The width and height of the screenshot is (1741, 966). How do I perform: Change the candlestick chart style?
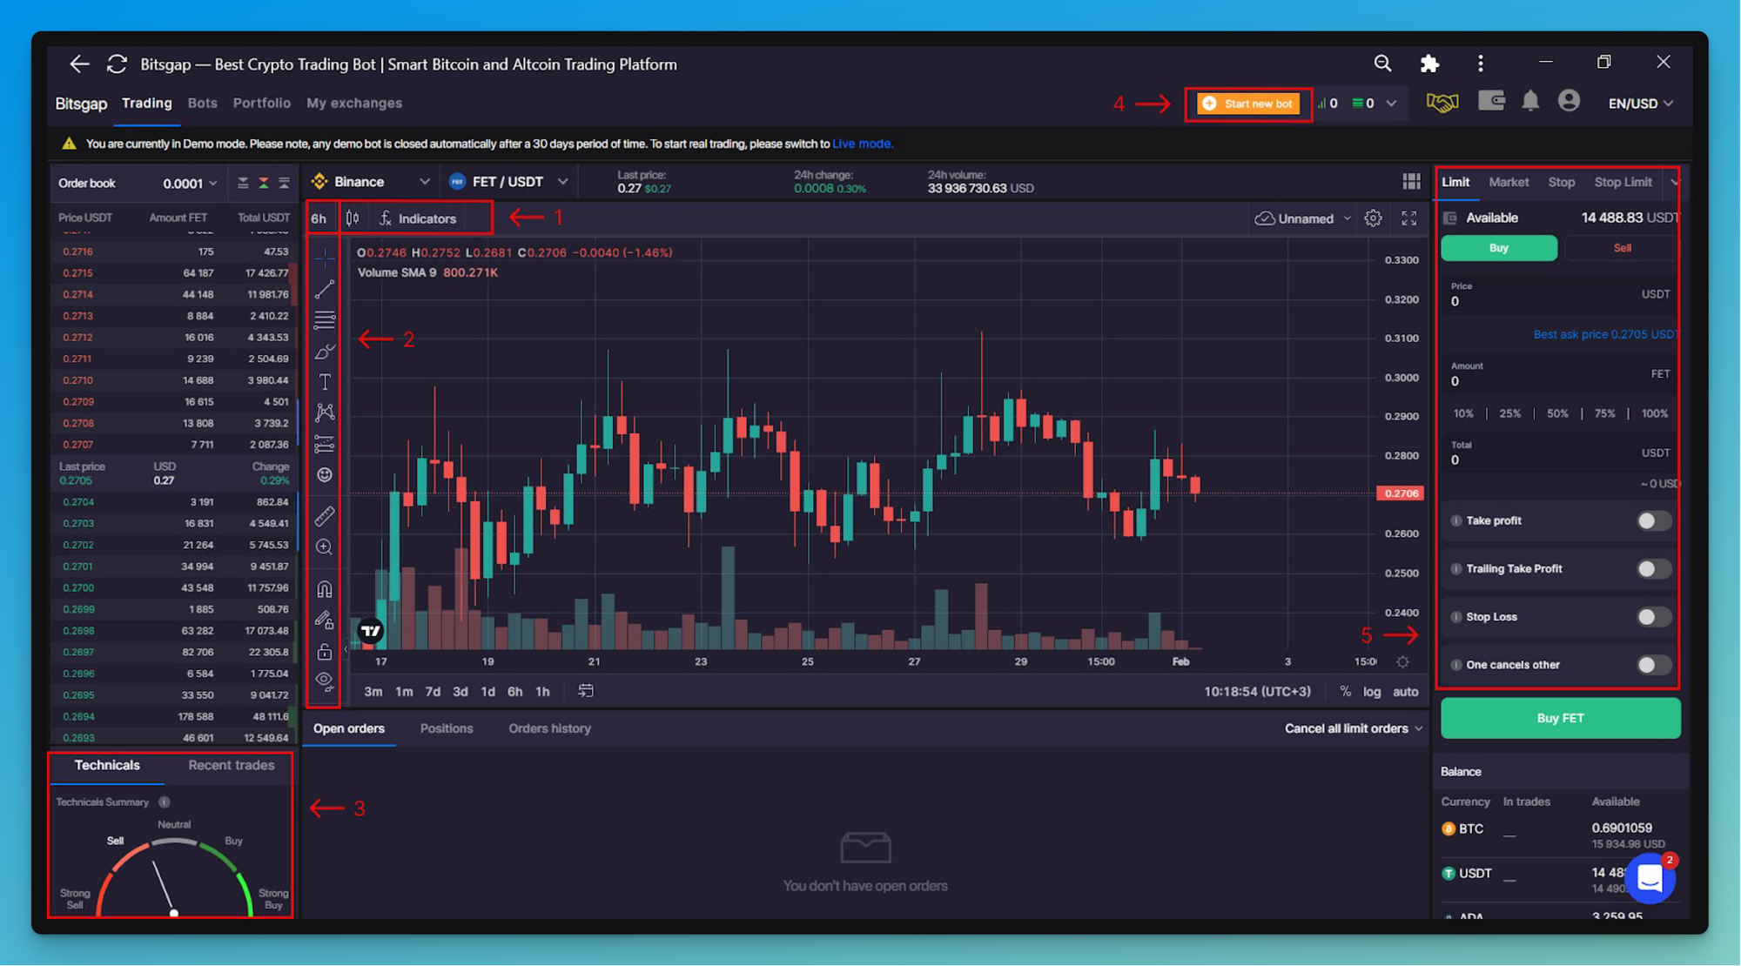coord(353,218)
